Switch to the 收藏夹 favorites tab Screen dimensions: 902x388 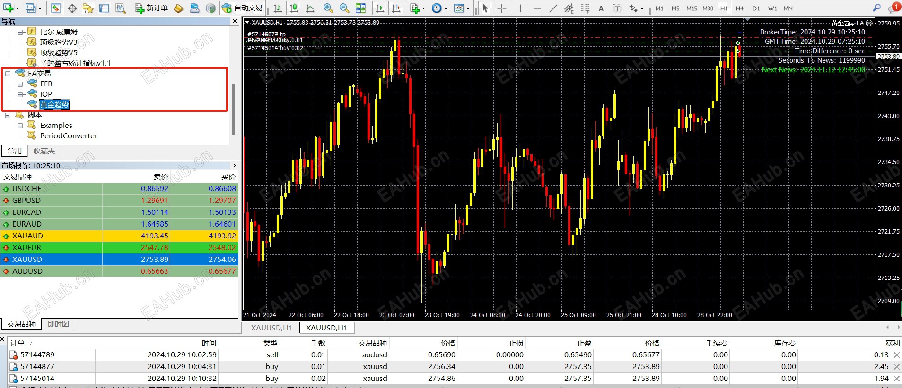coord(44,151)
